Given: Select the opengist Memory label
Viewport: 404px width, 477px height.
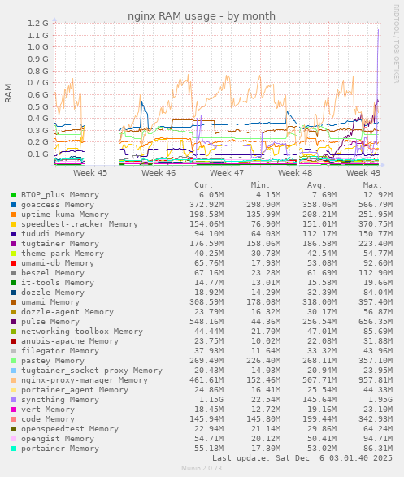Looking at the screenshot, I should click(58, 439).
